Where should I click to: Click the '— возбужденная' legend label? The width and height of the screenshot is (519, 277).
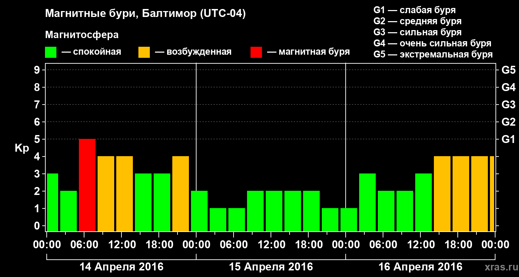click(193, 52)
